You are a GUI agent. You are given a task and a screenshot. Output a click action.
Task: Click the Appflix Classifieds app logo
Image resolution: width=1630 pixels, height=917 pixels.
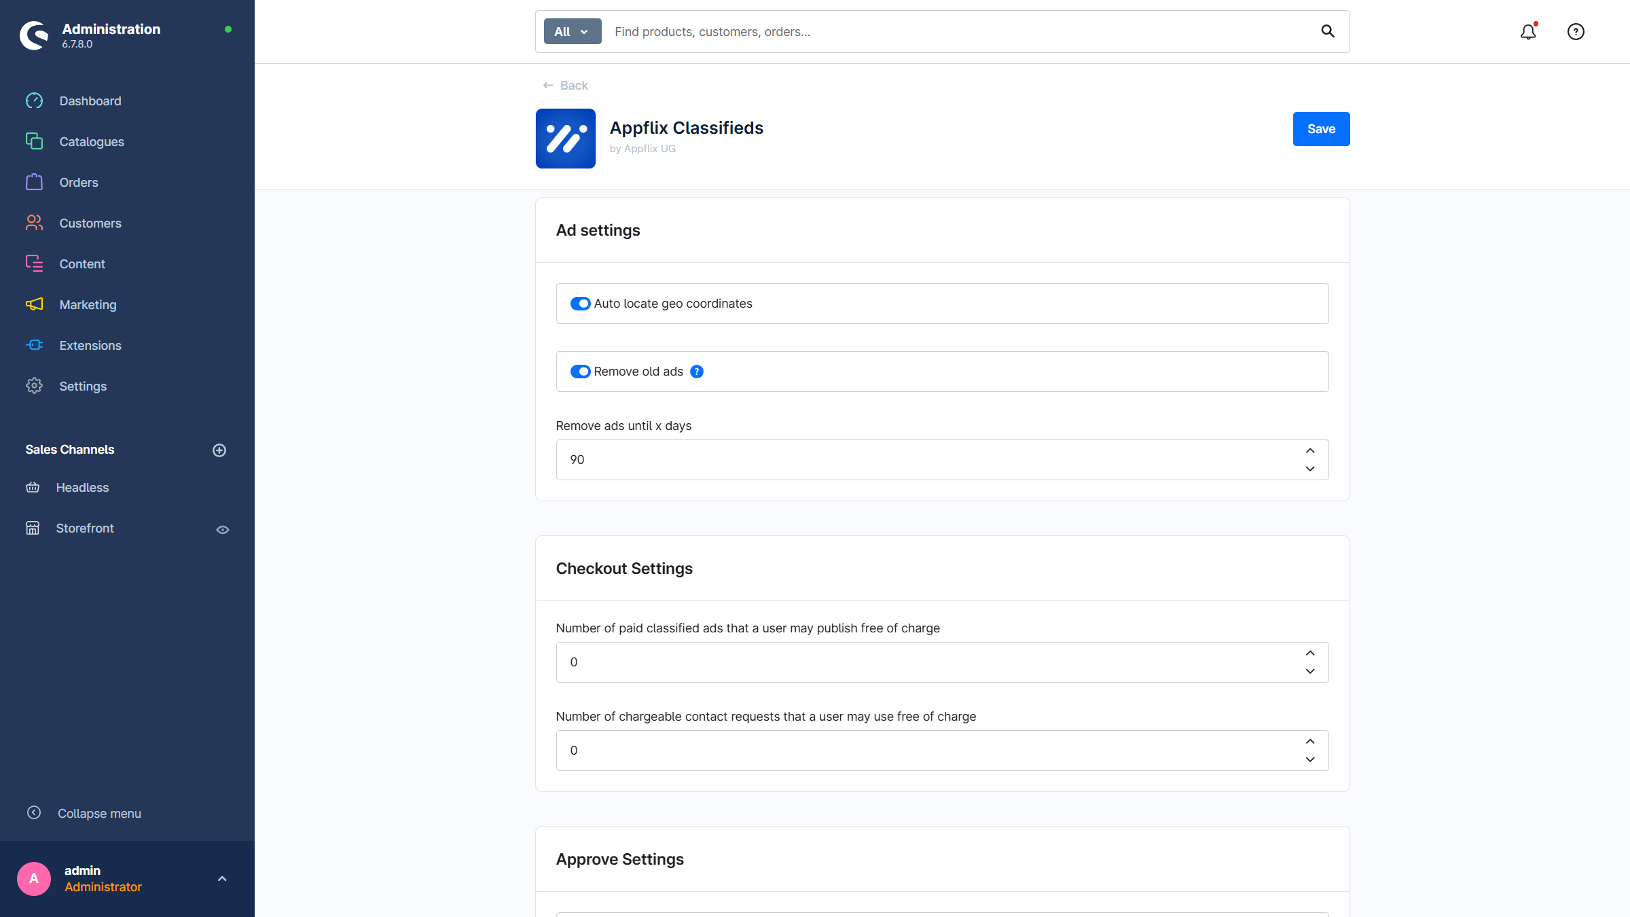[x=565, y=139]
